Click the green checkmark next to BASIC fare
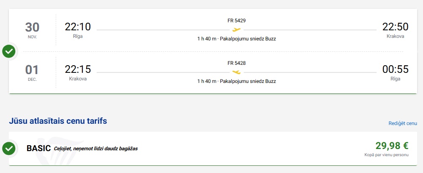 9,148
